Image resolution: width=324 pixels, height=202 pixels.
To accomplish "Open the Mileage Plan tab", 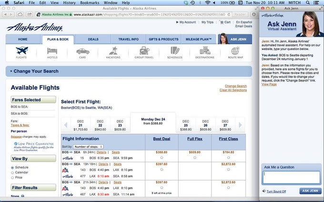I will click(199, 39).
